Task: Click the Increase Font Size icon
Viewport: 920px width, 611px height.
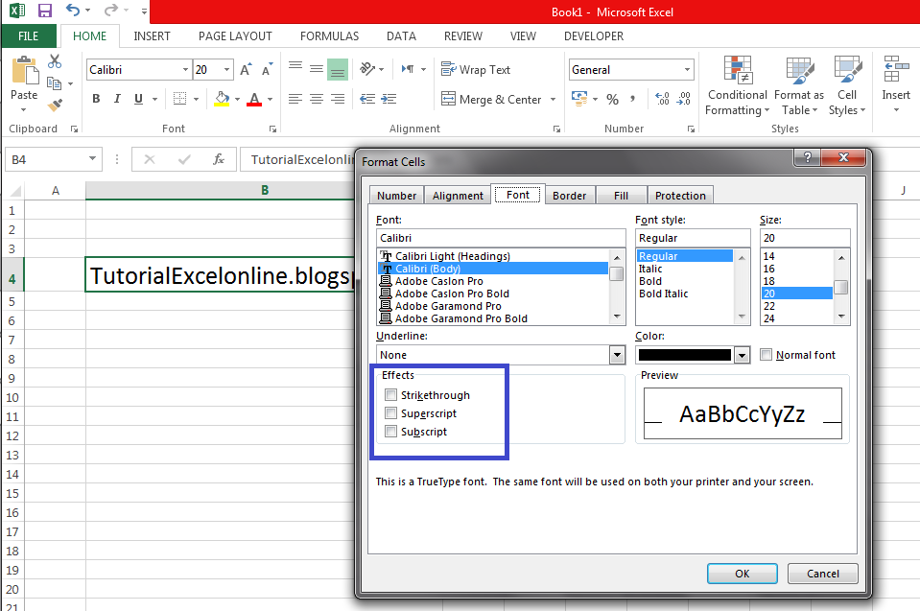Action: pyautogui.click(x=246, y=69)
